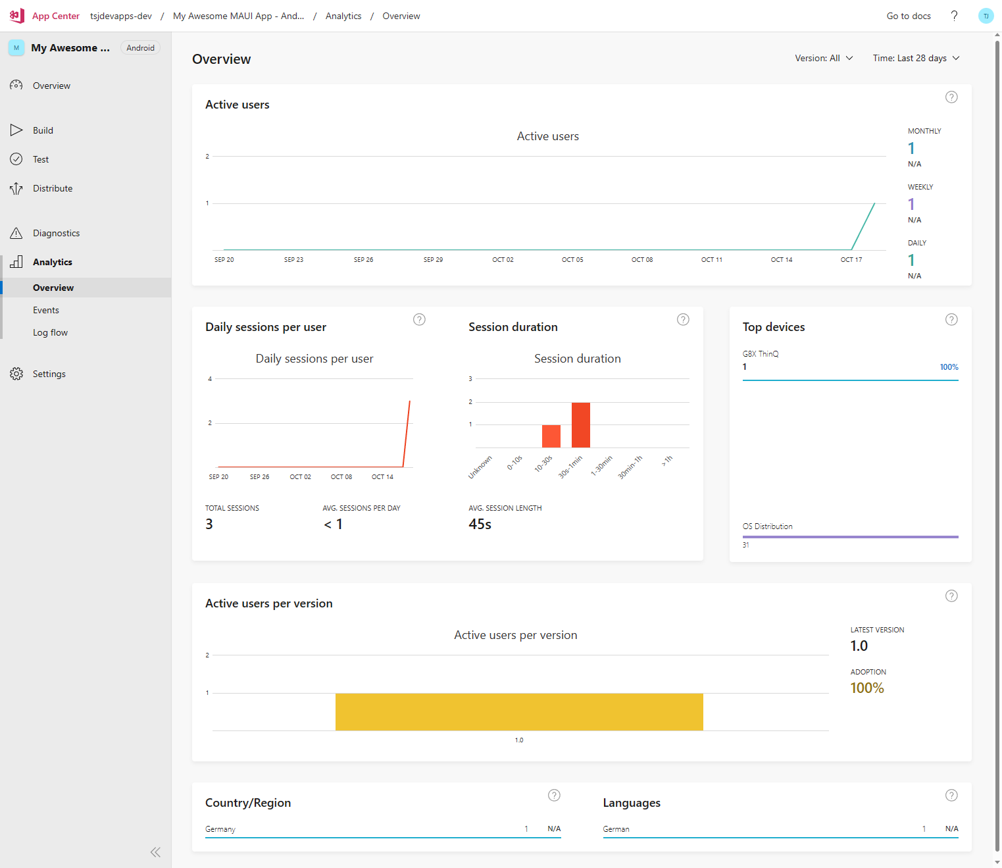Collapse the sidebar with double chevron
The height and width of the screenshot is (868, 1002).
click(x=155, y=852)
